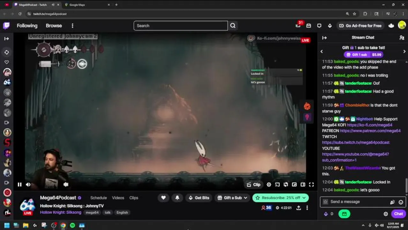
Task: Open the Gift a Sub dropdown
Action: pyautogui.click(x=232, y=198)
